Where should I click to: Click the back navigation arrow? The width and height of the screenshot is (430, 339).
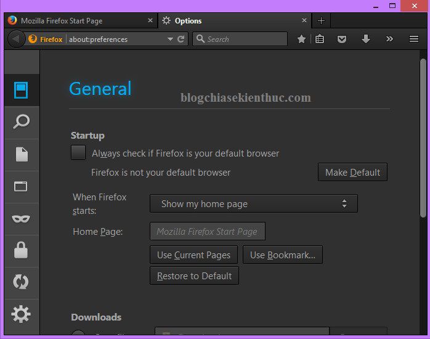[x=16, y=39]
